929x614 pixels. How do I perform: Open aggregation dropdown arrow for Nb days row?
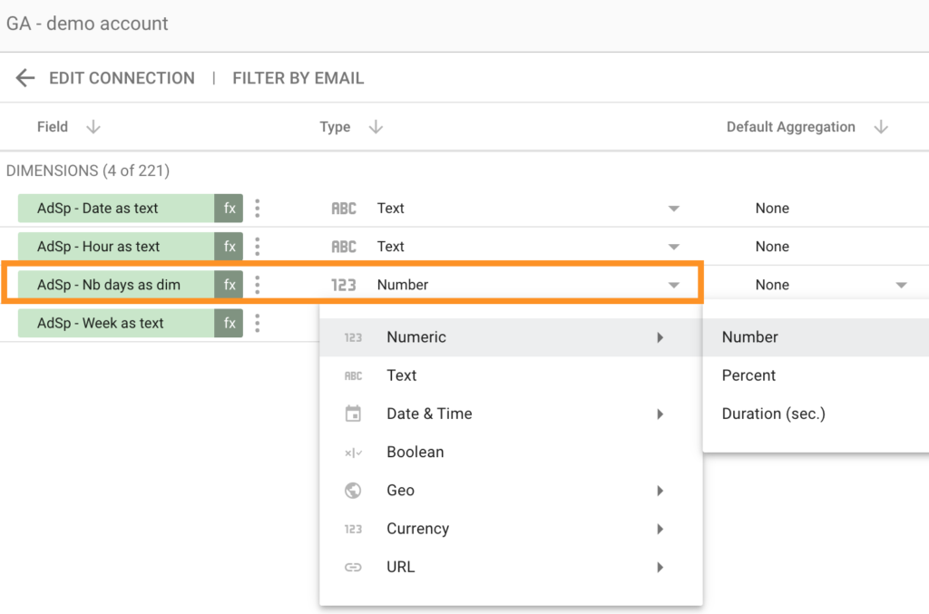coord(901,286)
